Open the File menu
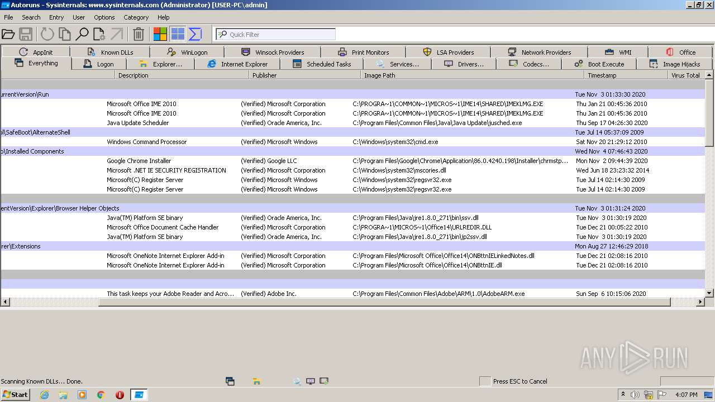 [x=8, y=17]
